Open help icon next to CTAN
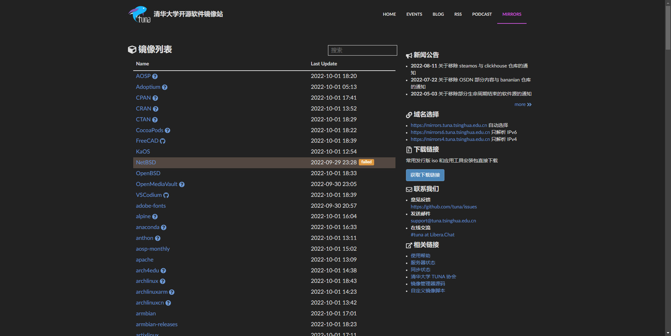 click(155, 120)
